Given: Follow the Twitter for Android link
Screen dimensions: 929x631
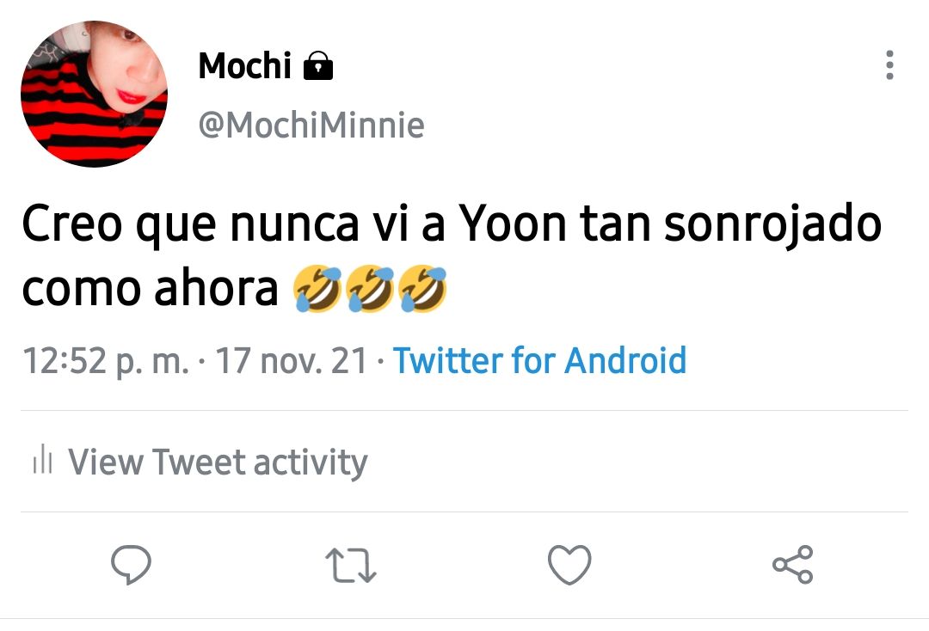Looking at the screenshot, I should click(539, 360).
